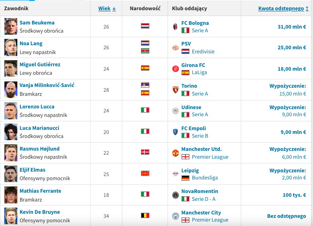
Task: Open the Premier League link under Manchester Utd.
Action: pyautogui.click(x=210, y=157)
